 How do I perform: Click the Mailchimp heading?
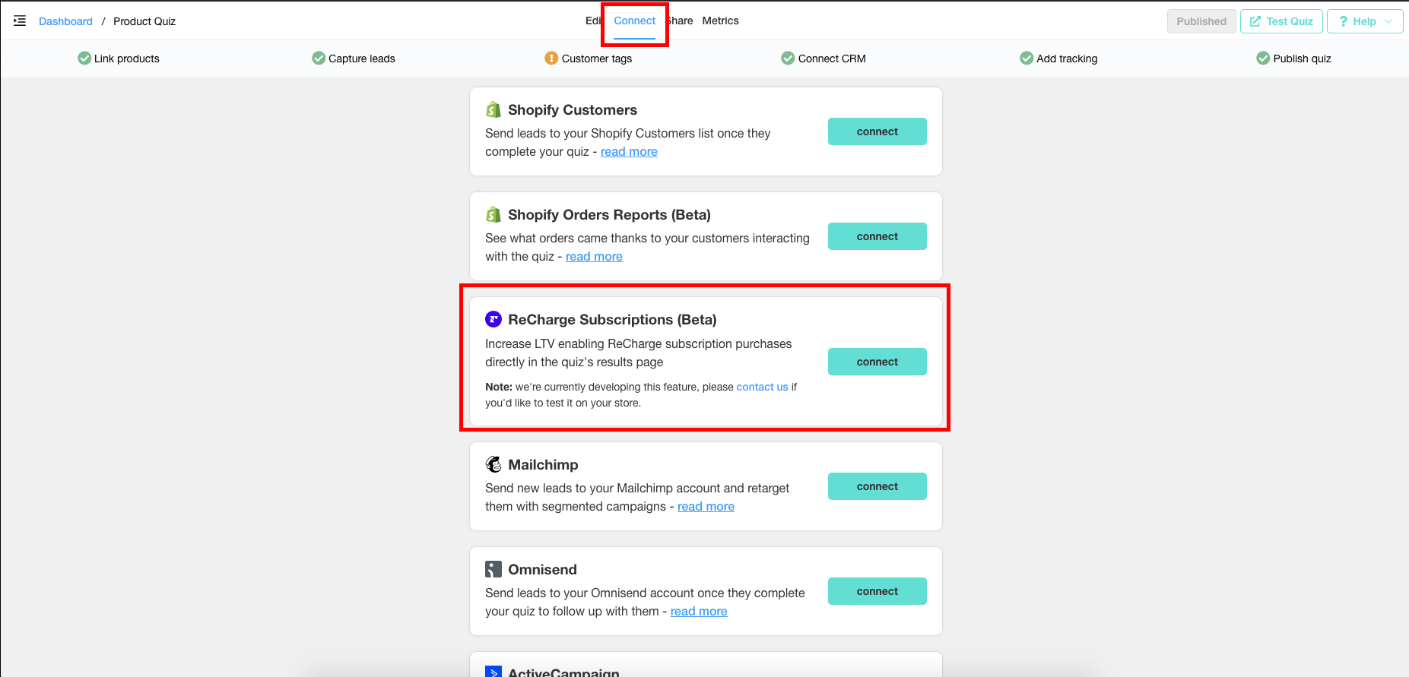[x=543, y=464]
